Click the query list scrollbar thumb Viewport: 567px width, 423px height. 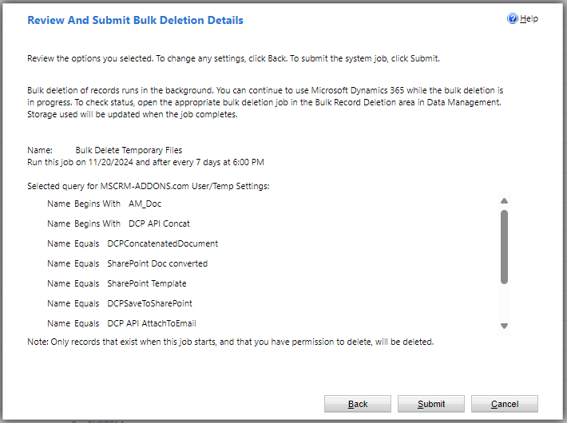point(504,247)
